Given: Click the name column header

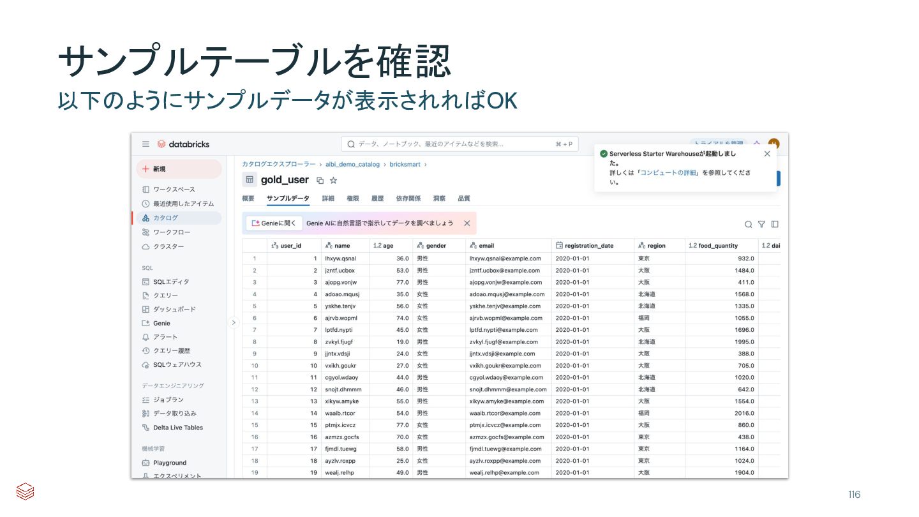Looking at the screenshot, I should coord(345,246).
